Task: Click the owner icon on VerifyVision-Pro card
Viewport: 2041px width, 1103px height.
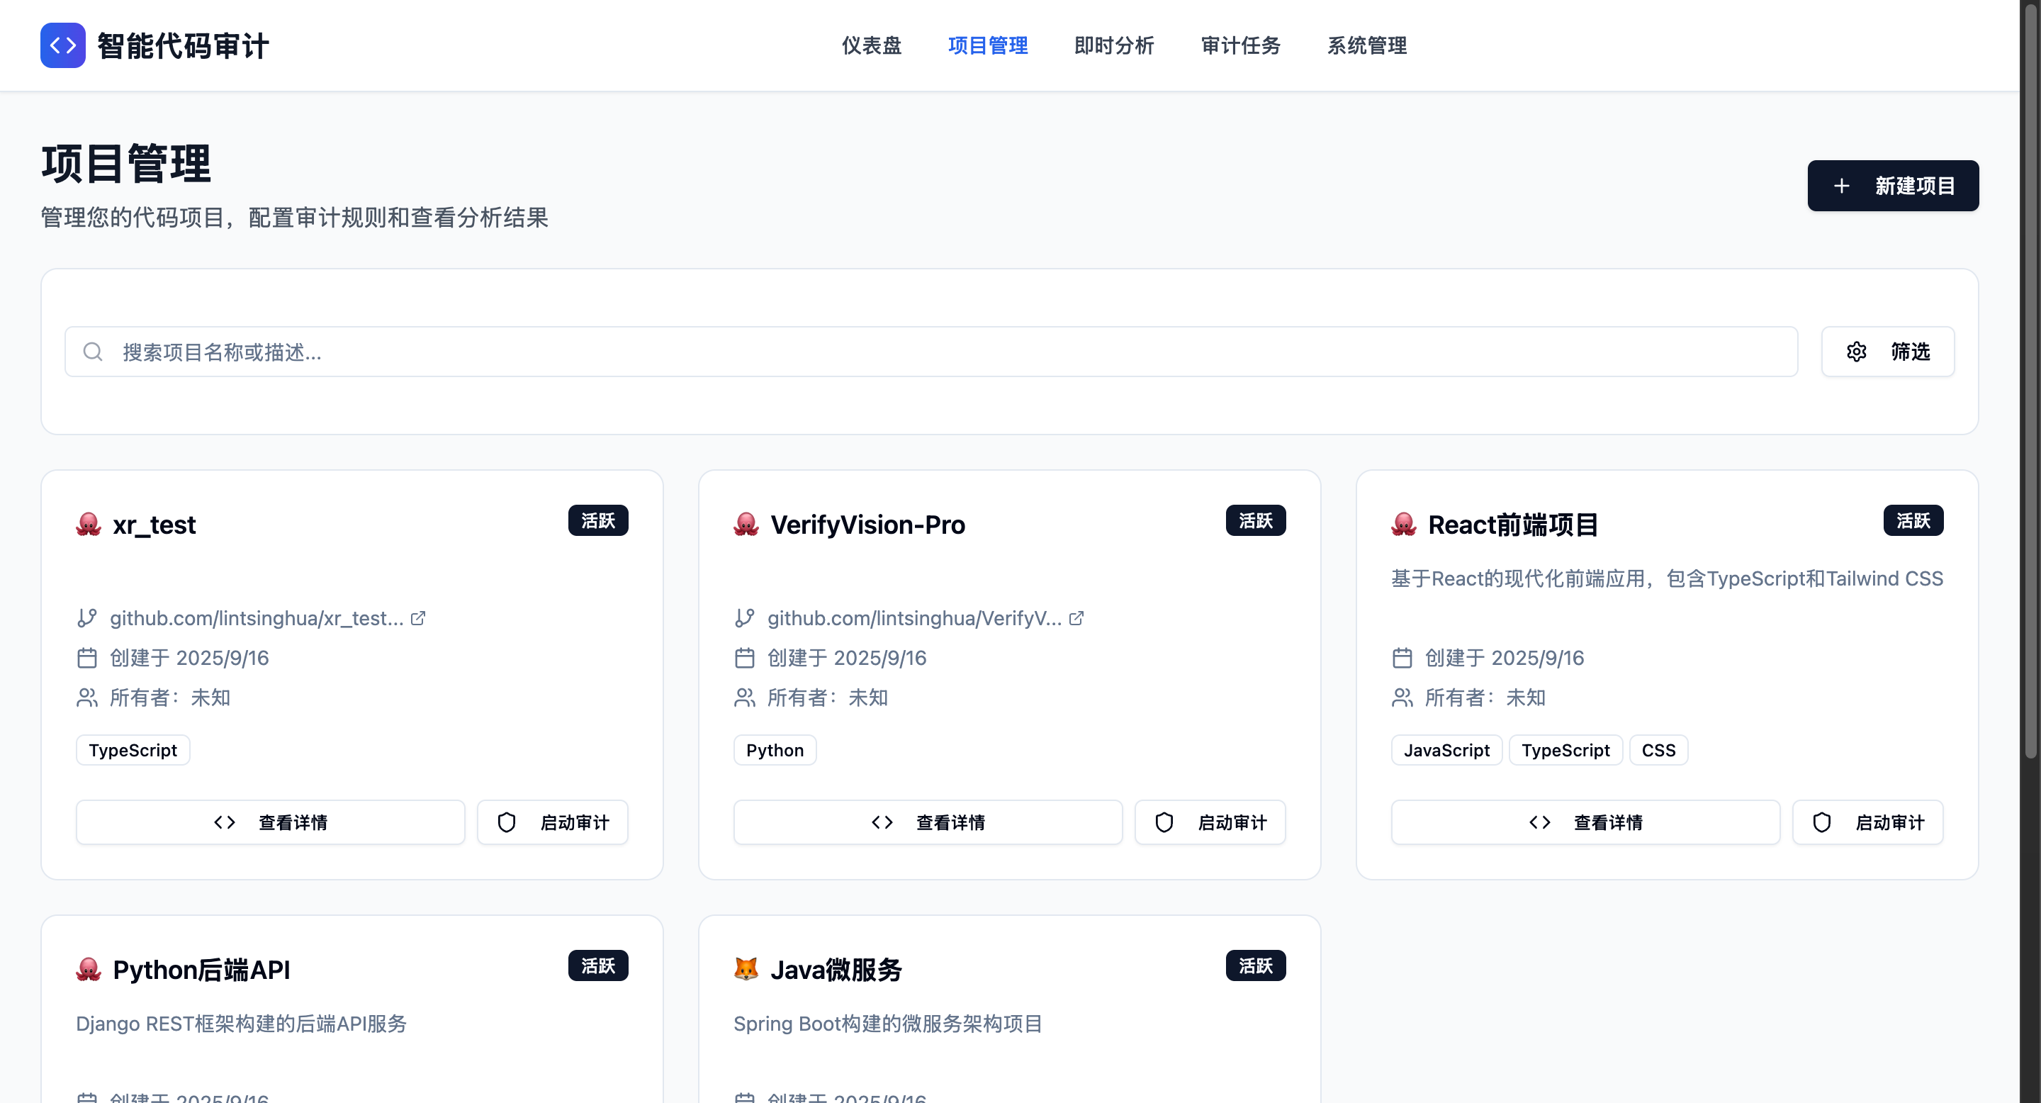Action: pos(744,698)
